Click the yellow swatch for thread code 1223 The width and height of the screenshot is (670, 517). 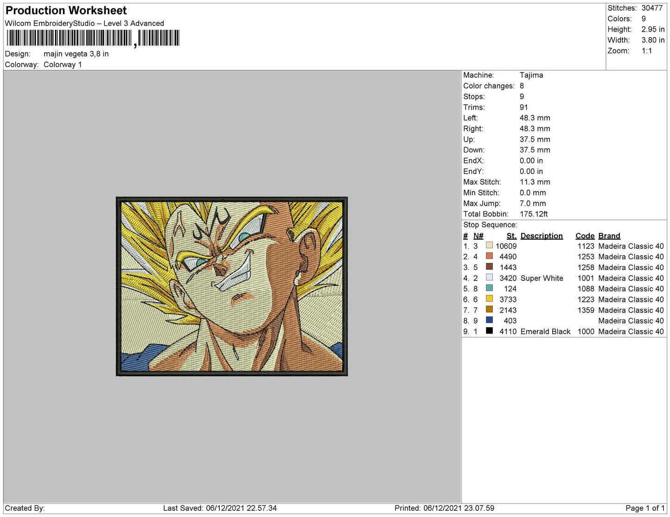[x=489, y=299]
